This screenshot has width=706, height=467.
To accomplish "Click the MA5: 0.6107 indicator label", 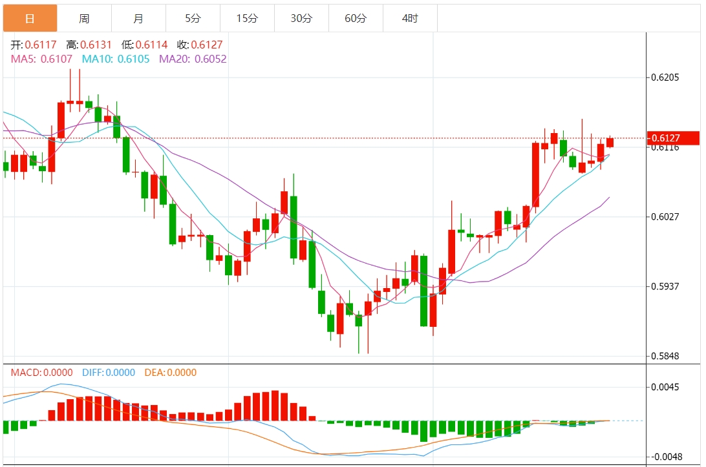I will (43, 59).
